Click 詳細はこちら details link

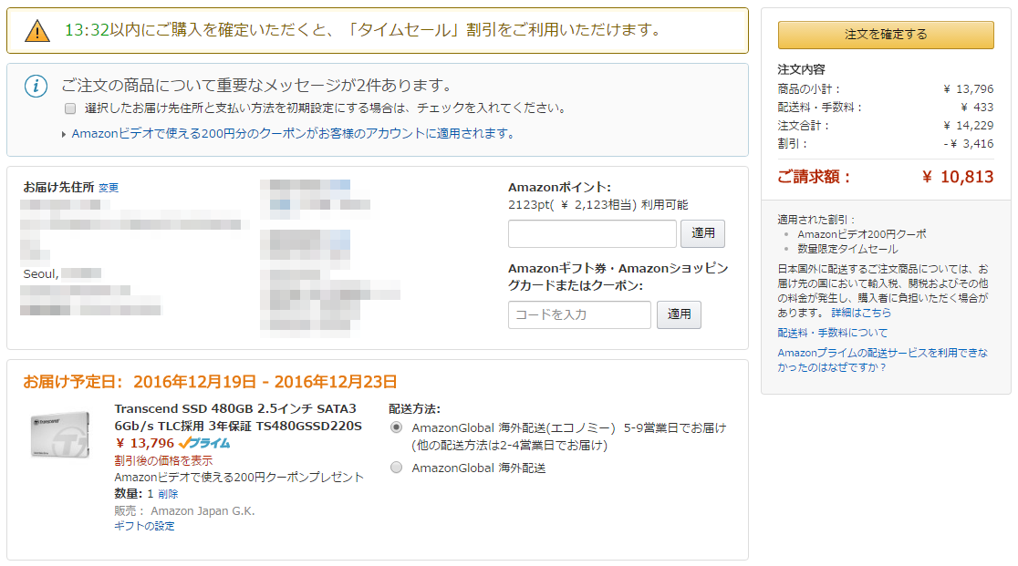[861, 313]
